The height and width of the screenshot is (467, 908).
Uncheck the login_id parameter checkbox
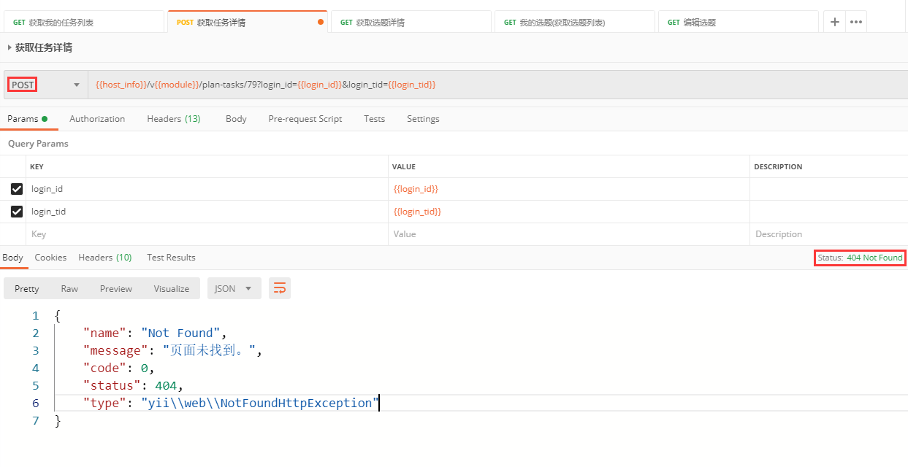coord(17,189)
